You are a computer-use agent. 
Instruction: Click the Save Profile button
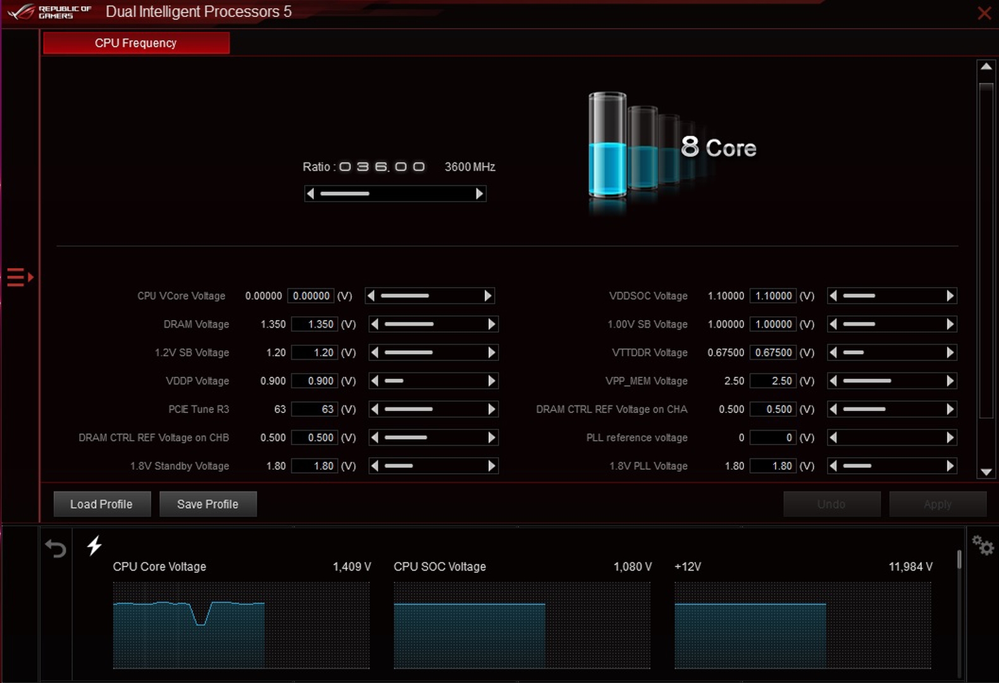pos(208,504)
